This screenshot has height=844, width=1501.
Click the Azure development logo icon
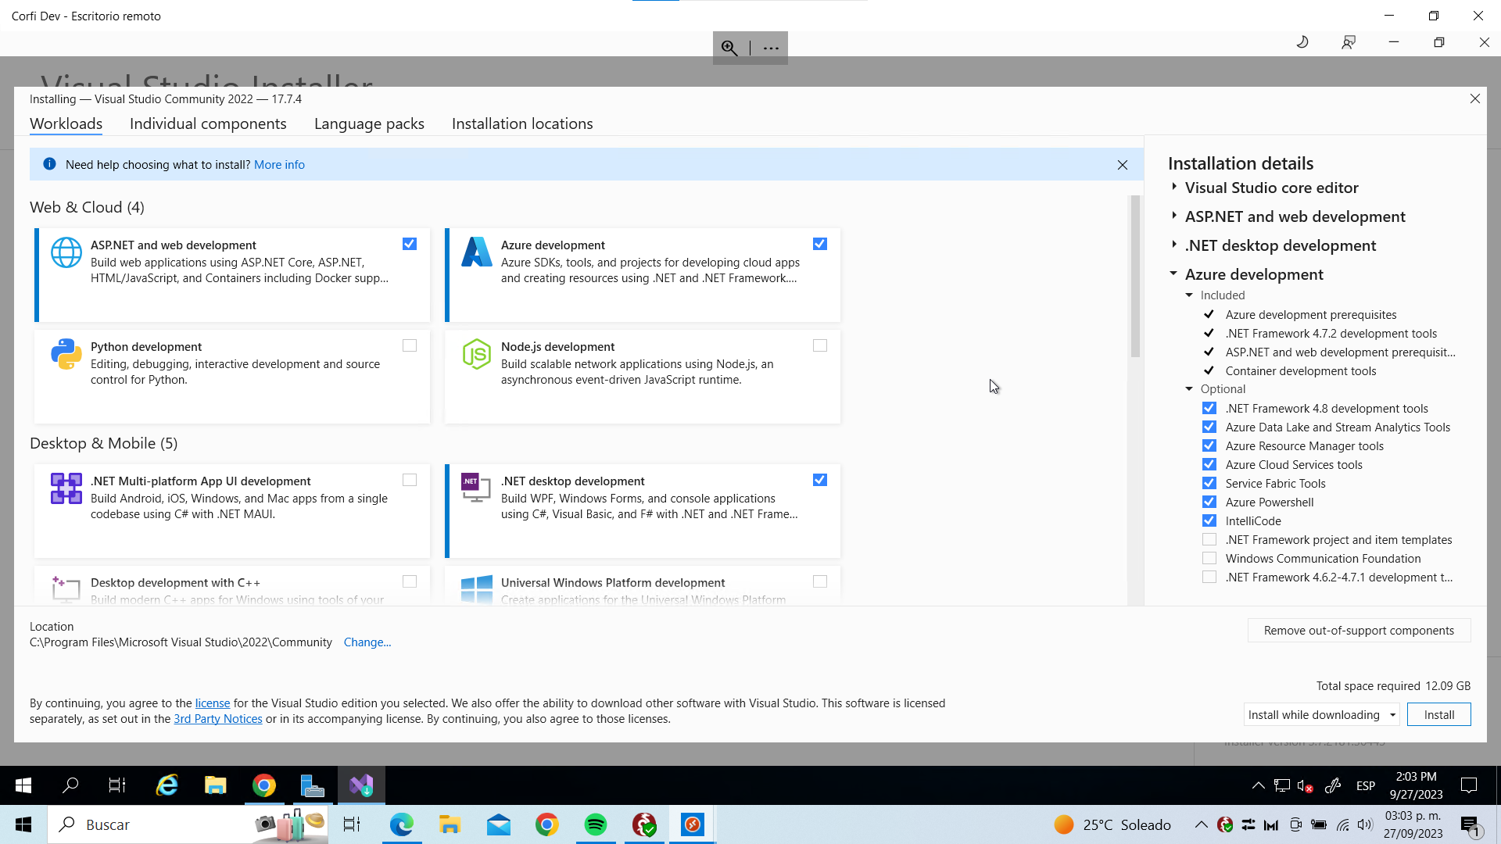point(476,252)
